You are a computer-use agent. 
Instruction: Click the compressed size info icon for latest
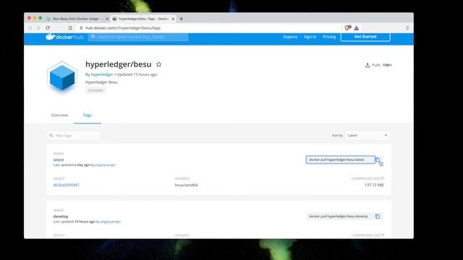(x=383, y=178)
